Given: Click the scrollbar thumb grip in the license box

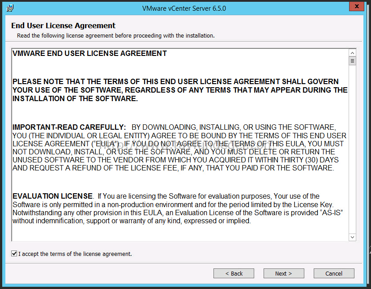Looking at the screenshot, I should click(x=352, y=61).
